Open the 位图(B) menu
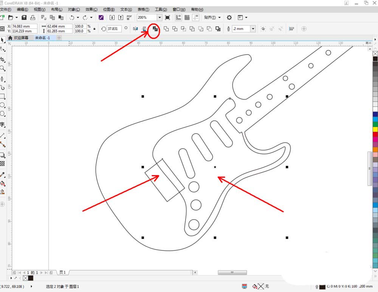The image size is (378, 292). tap(109, 9)
